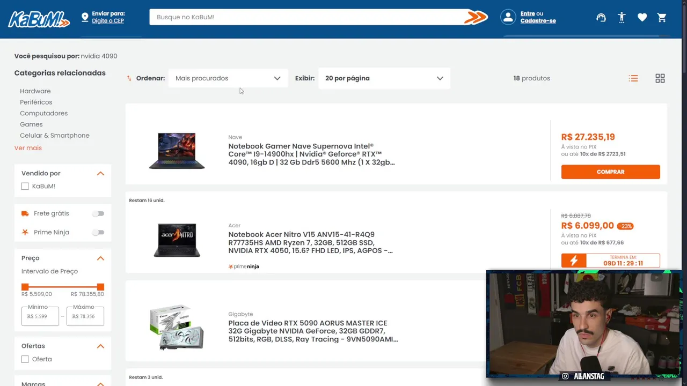The height and width of the screenshot is (386, 687).
Task: Click the Digite o CEP link
Action: (x=108, y=21)
